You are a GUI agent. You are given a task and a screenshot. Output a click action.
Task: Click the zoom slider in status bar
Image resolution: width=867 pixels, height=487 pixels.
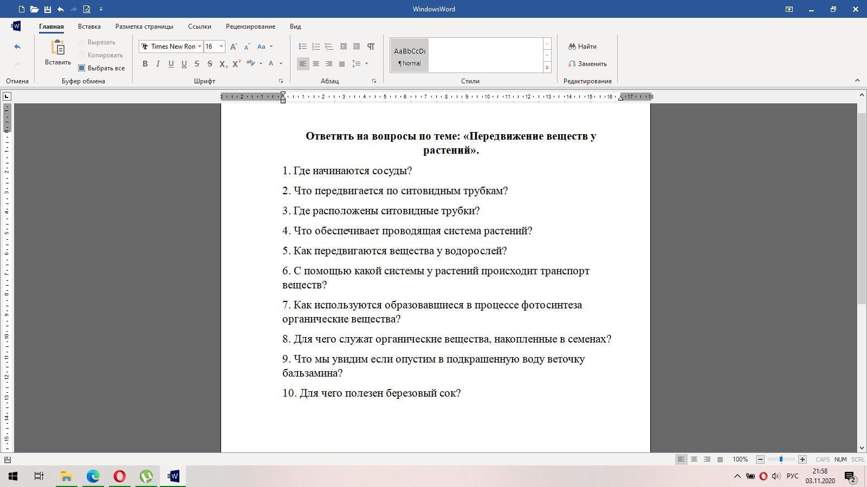[781, 459]
